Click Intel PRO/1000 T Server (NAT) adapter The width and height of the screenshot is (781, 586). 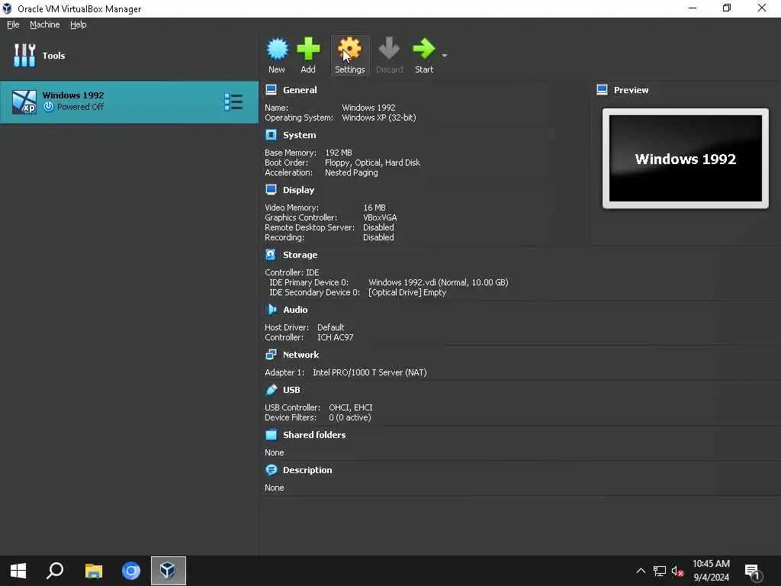click(x=370, y=372)
